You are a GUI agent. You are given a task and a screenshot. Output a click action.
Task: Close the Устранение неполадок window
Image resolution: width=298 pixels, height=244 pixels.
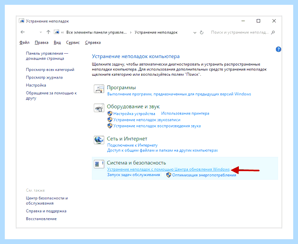[x=274, y=21]
